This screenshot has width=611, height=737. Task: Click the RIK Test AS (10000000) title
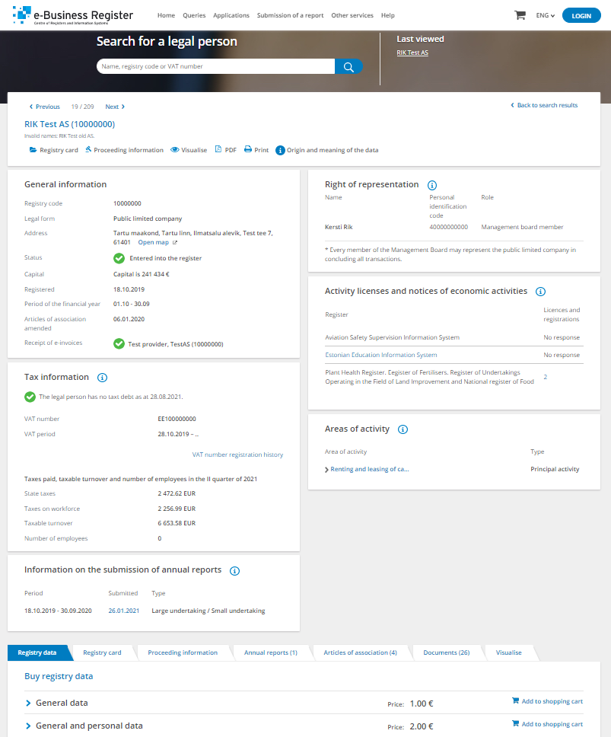click(69, 125)
